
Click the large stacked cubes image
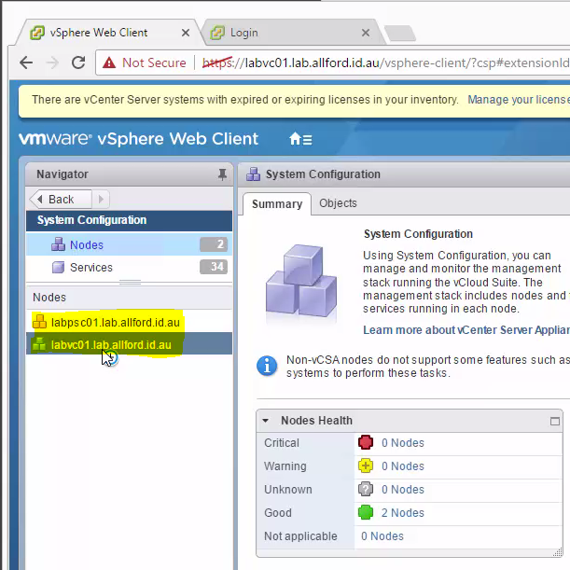tap(301, 281)
